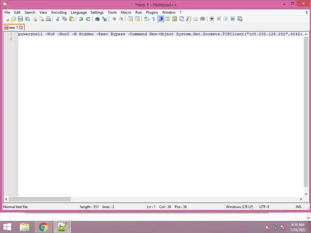This screenshot has width=311, height=233.
Task: Click the Open file folder icon
Action: [x=13, y=19]
